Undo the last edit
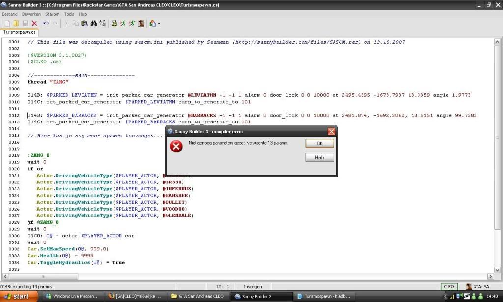503x302 pixels. pyautogui.click(x=46, y=23)
